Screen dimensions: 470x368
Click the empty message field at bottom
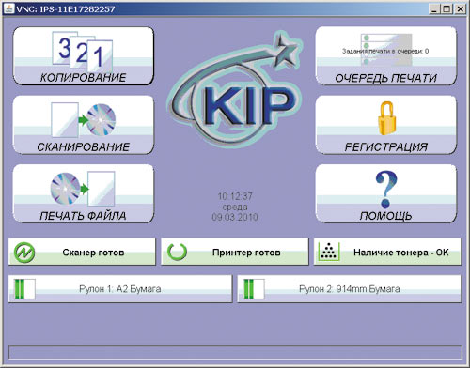[235, 352]
